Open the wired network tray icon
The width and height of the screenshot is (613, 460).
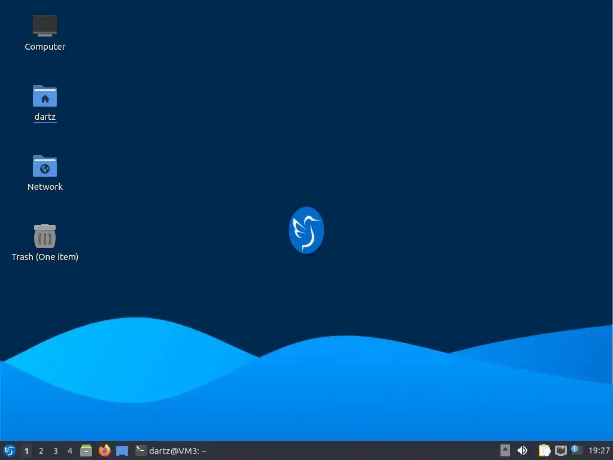(560, 450)
